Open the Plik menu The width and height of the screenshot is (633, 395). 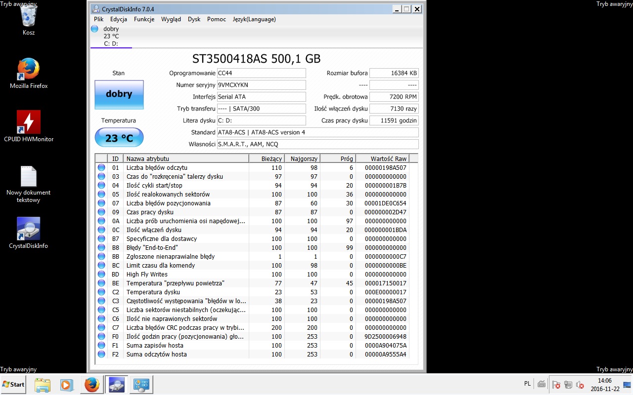99,19
